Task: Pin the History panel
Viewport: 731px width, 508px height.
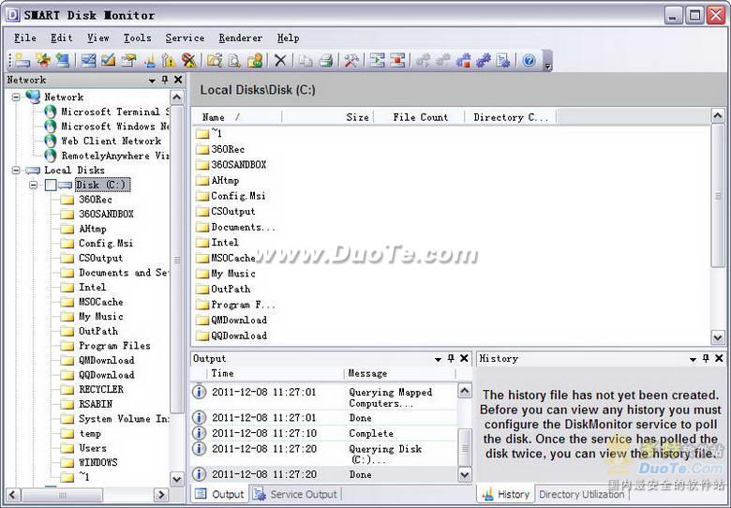Action: click(706, 358)
